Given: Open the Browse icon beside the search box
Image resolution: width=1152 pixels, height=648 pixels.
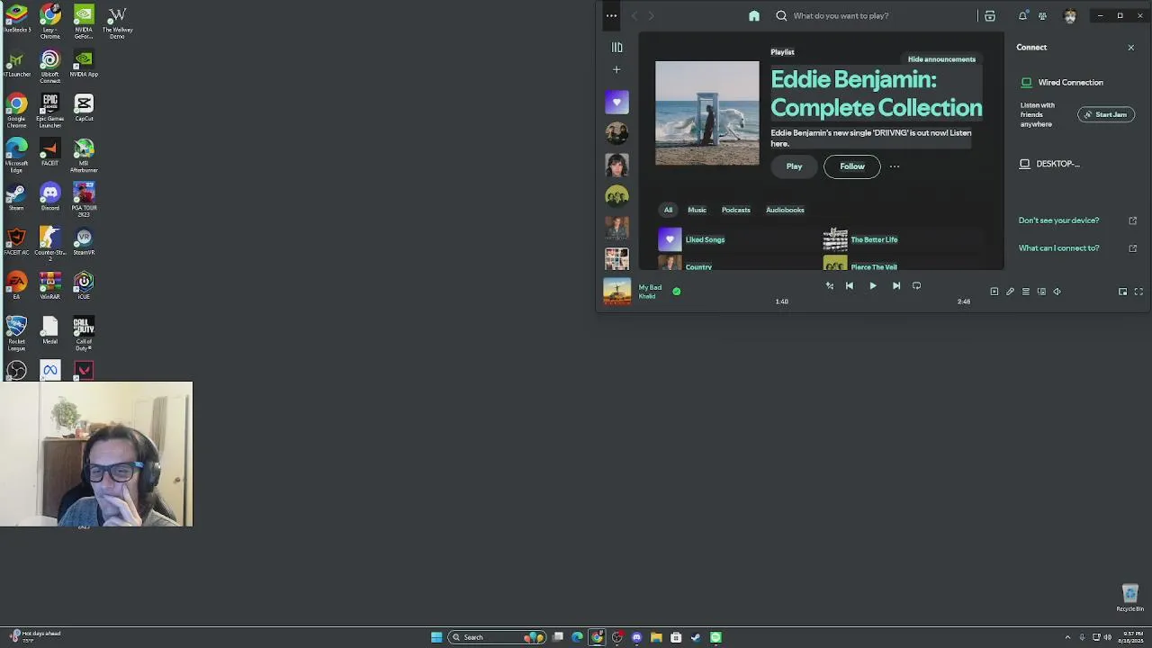Looking at the screenshot, I should click(990, 15).
